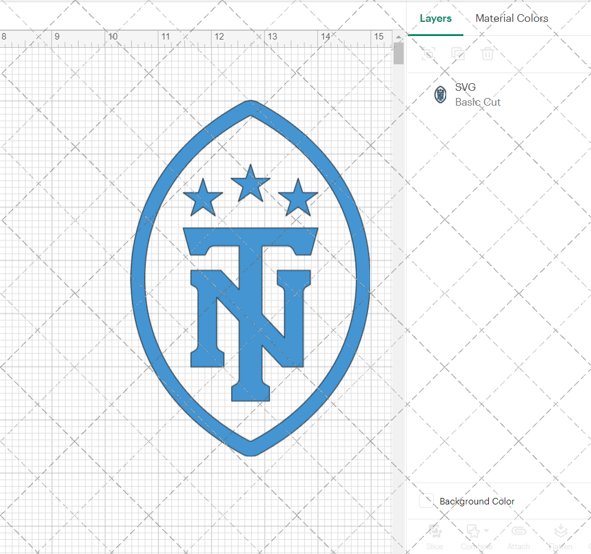Switch to the Layers tab
591x554 pixels.
436,18
